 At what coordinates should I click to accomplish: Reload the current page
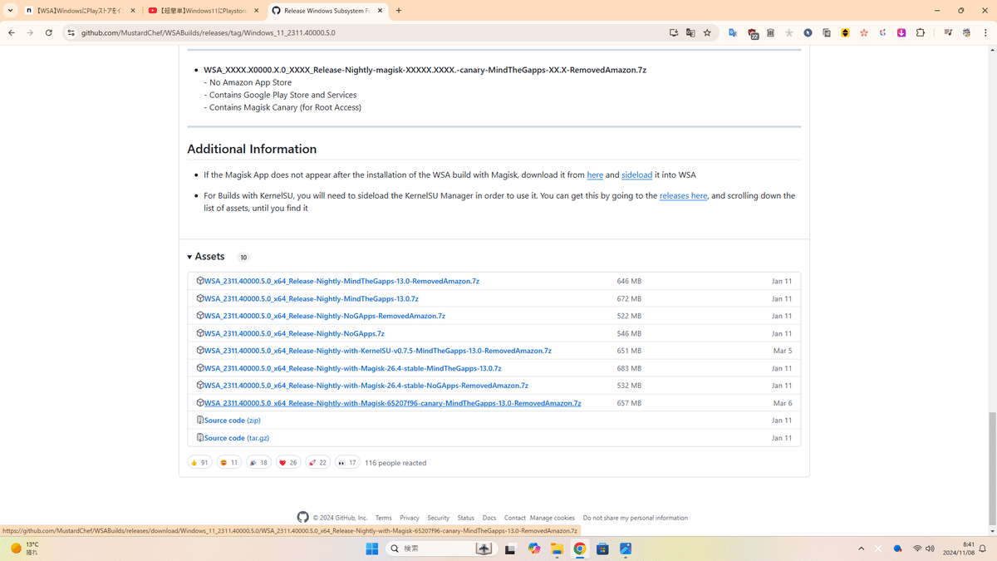49,32
